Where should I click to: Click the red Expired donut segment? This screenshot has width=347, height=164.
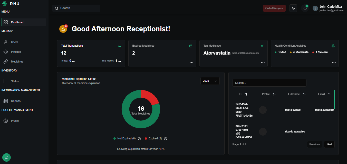coord(150,97)
